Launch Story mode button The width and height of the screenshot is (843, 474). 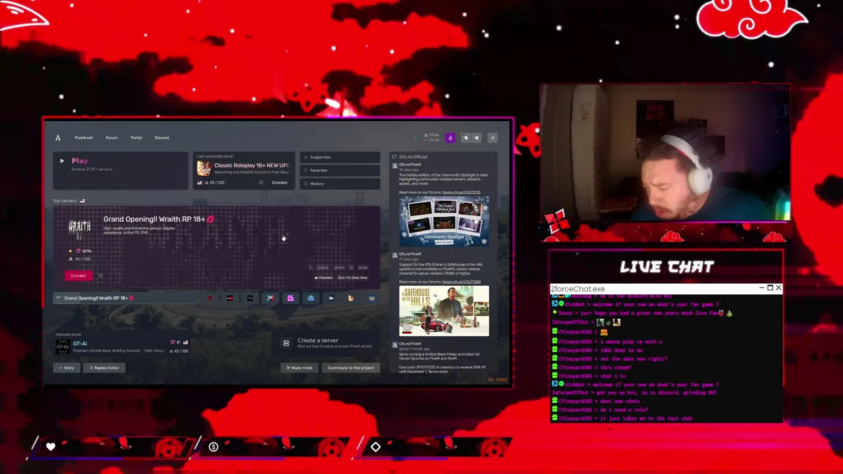[66, 368]
